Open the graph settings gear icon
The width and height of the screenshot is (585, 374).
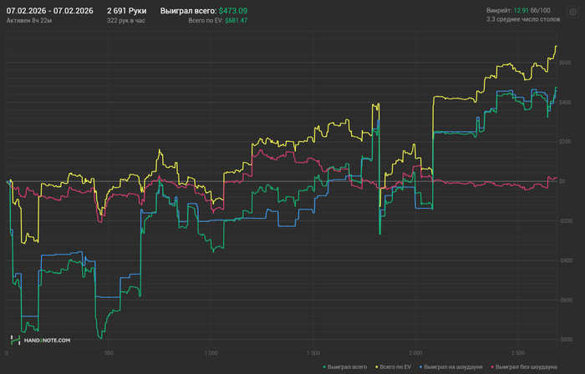coord(572,12)
